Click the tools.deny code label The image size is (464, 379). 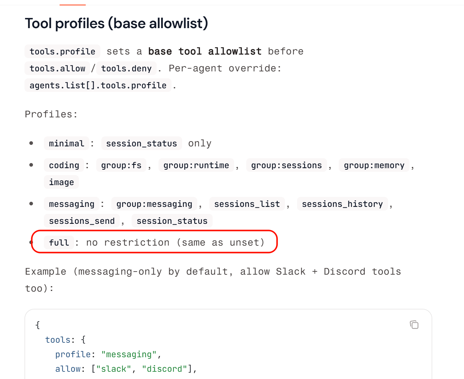(x=126, y=68)
